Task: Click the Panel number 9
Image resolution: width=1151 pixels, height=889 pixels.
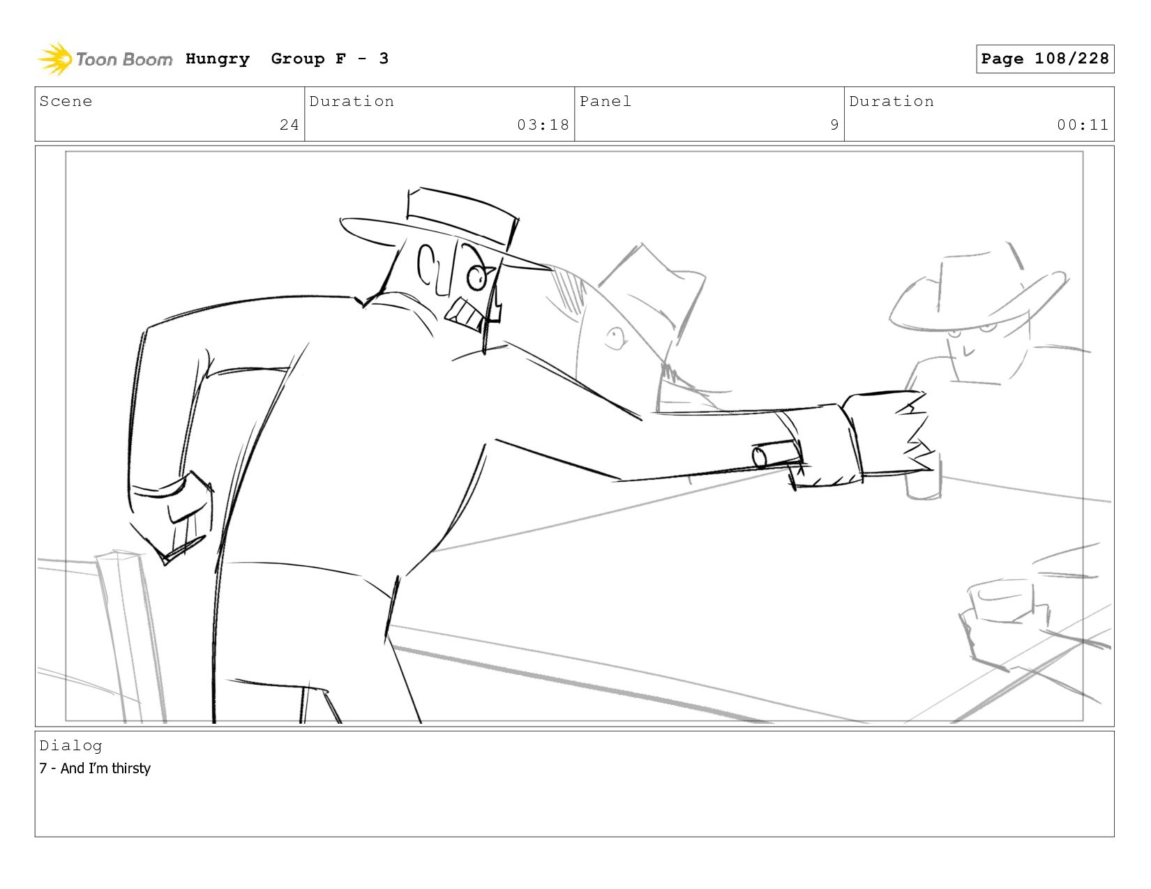Action: [x=834, y=125]
